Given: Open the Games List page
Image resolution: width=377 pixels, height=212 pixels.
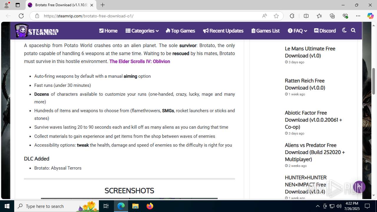Looking at the screenshot, I should (x=265, y=31).
